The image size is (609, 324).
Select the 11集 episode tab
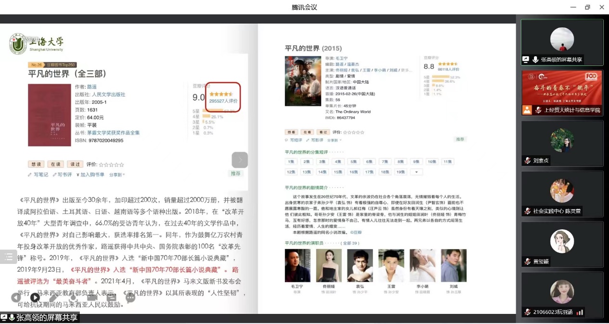[447, 162]
